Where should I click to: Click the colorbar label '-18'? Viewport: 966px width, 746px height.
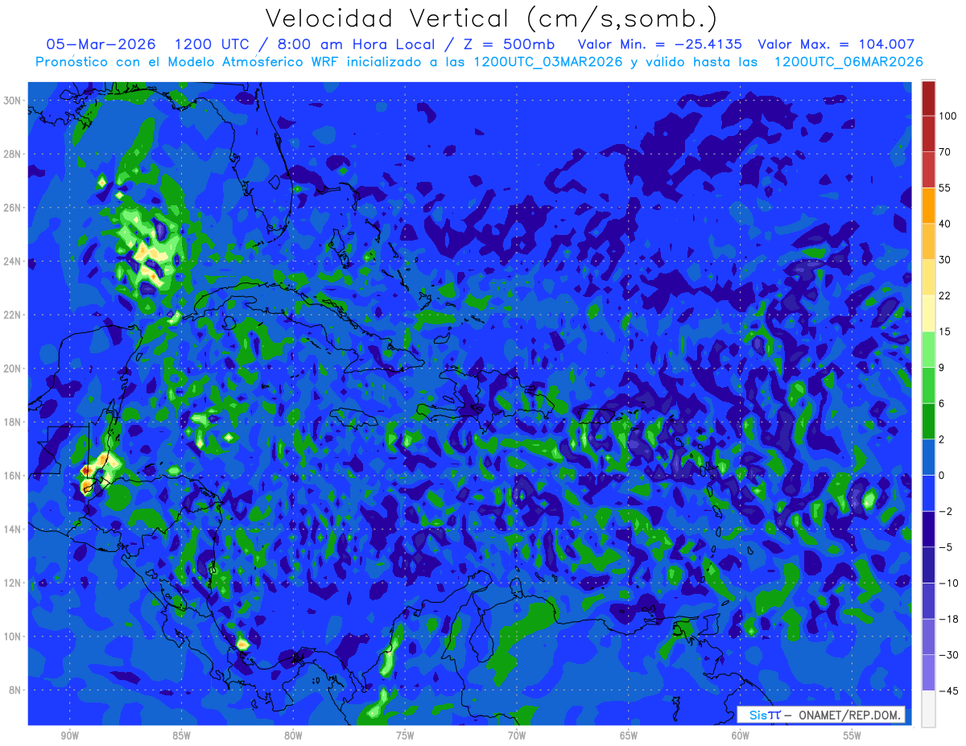pos(947,619)
